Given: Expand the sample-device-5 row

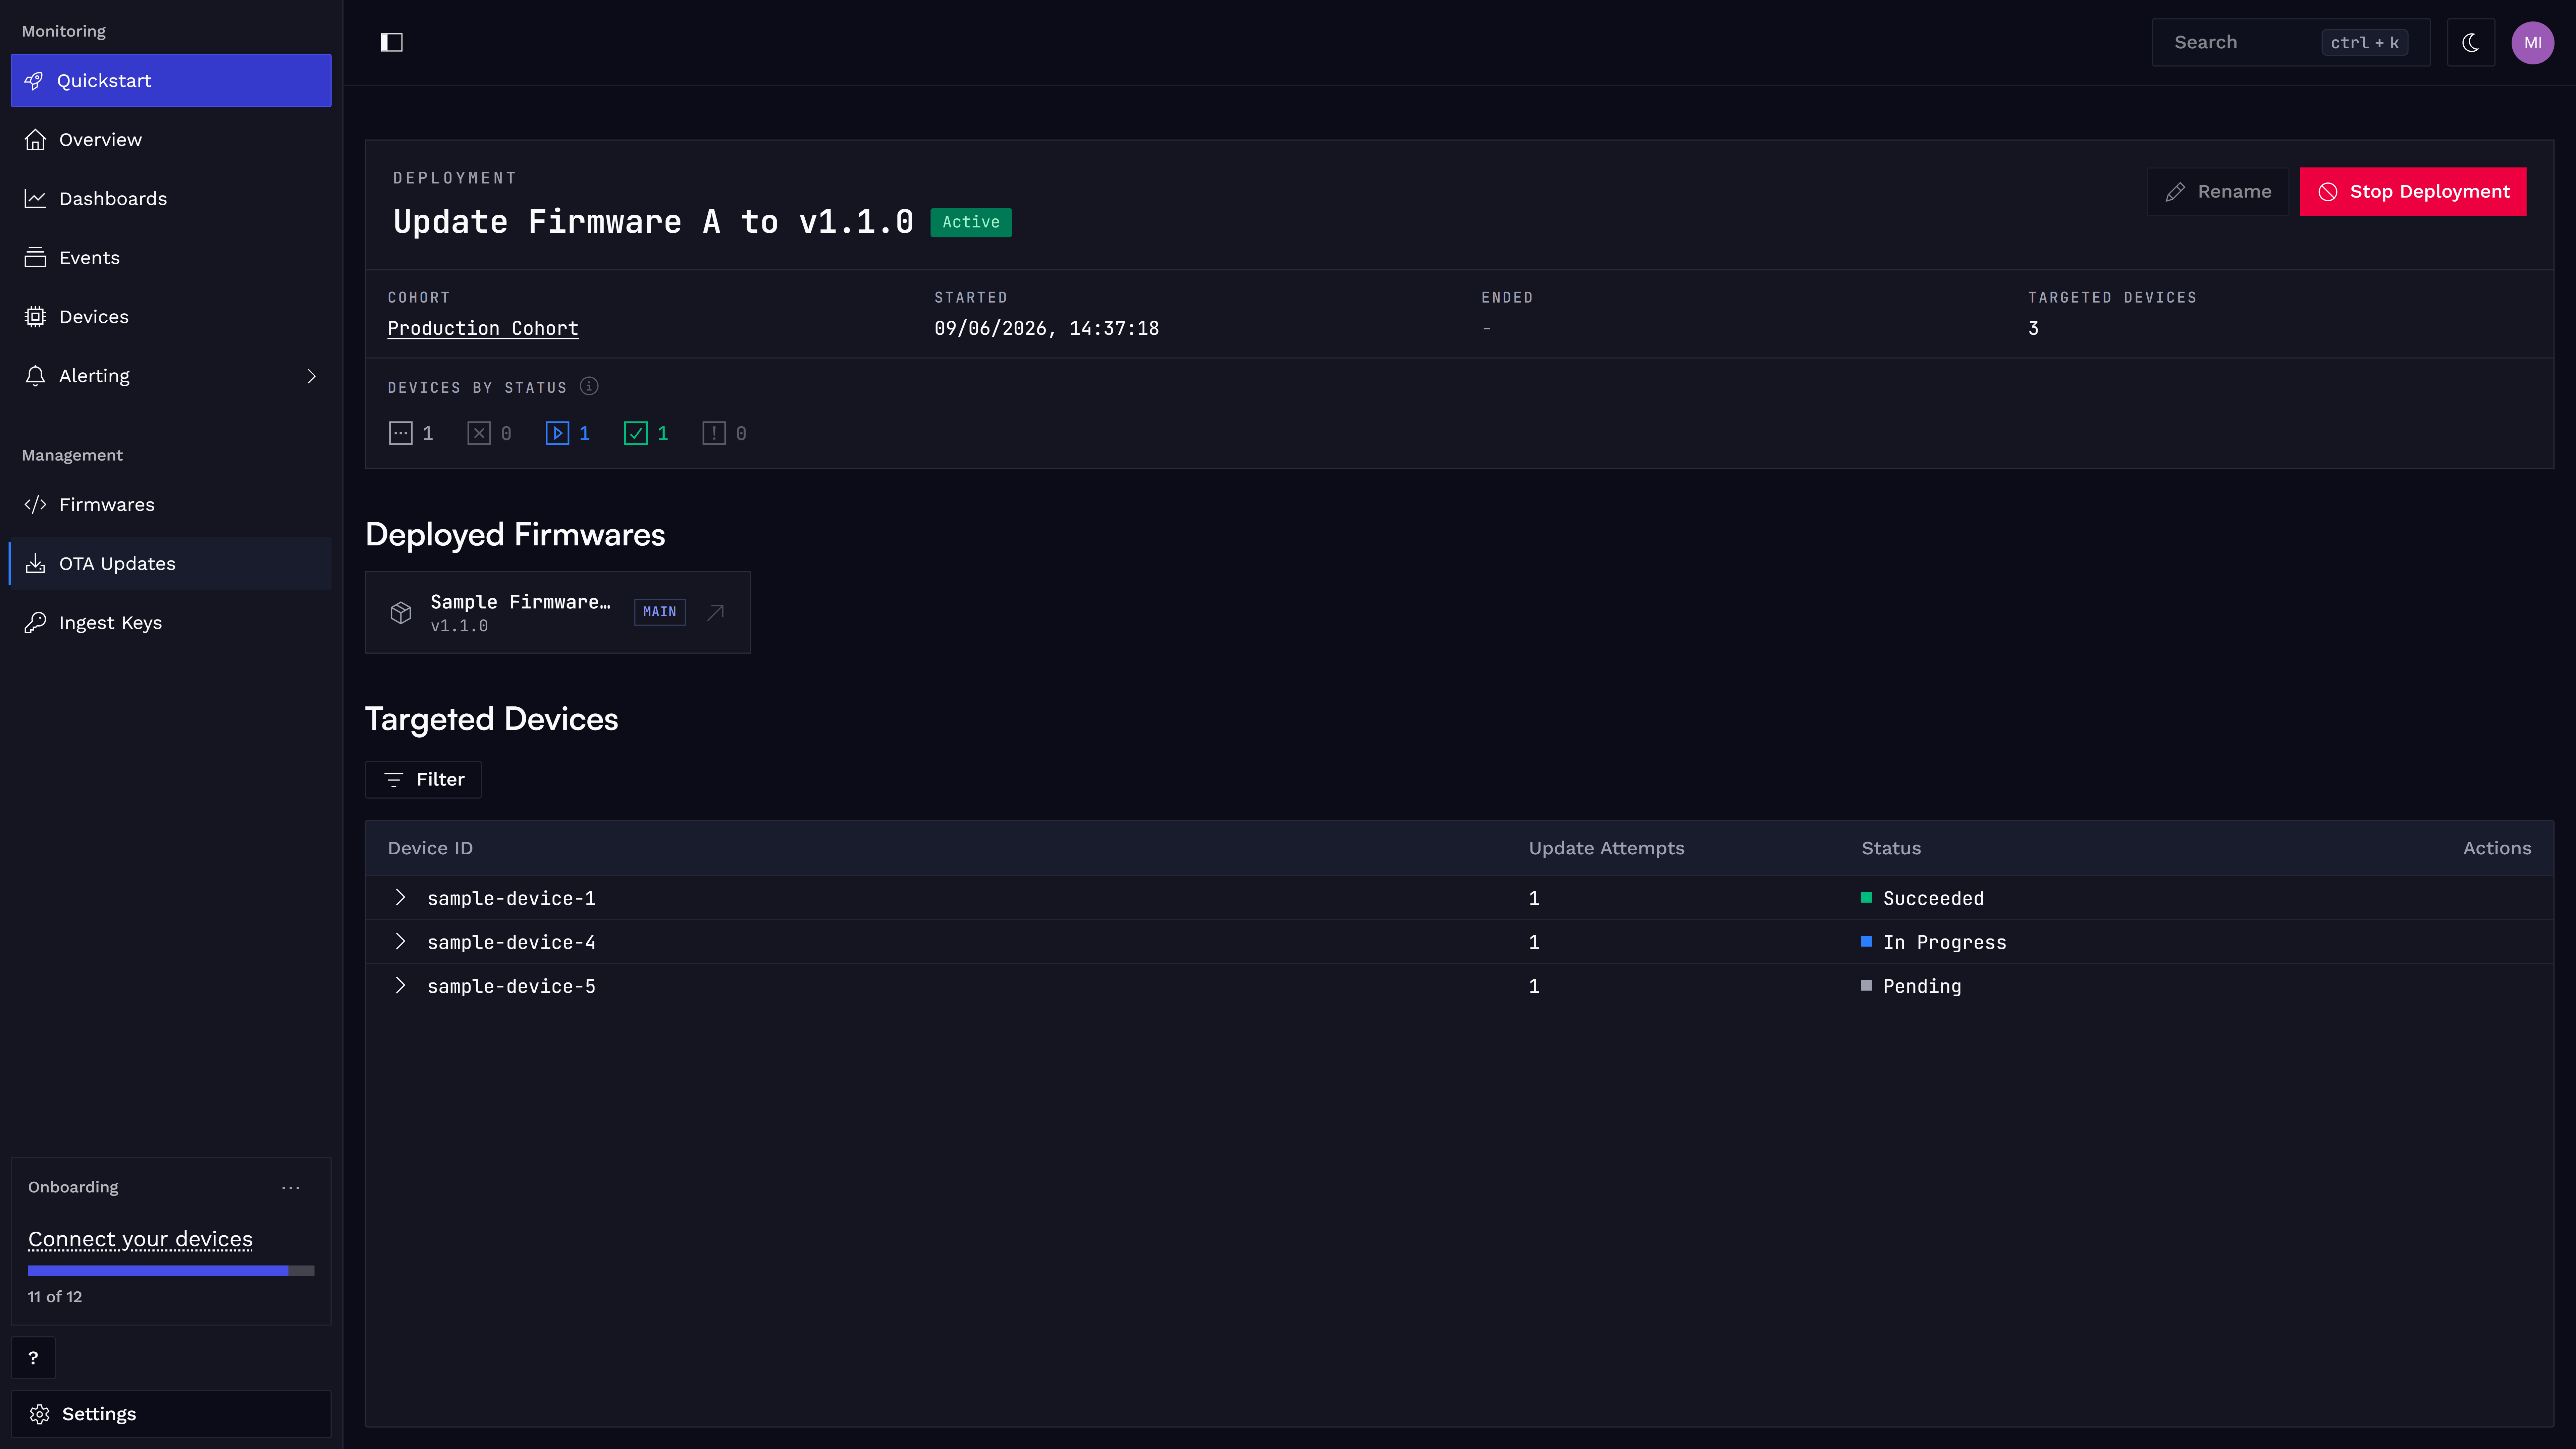Looking at the screenshot, I should (400, 985).
